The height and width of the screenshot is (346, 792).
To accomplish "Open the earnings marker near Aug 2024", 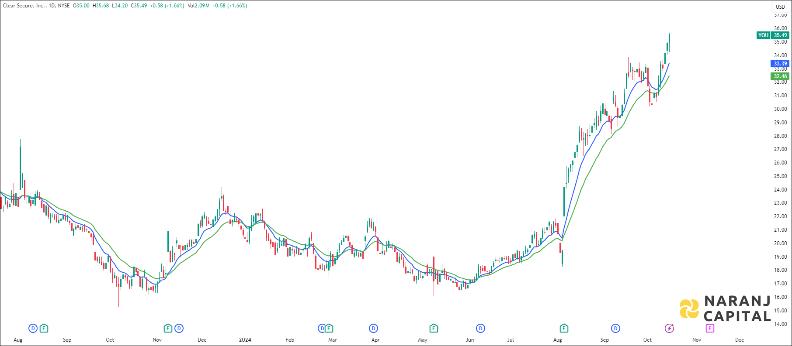I will tap(564, 328).
